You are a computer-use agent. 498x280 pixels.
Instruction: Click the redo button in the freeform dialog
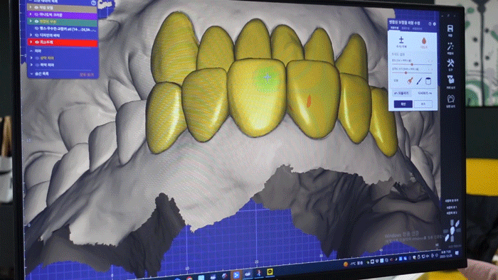pos(425,93)
